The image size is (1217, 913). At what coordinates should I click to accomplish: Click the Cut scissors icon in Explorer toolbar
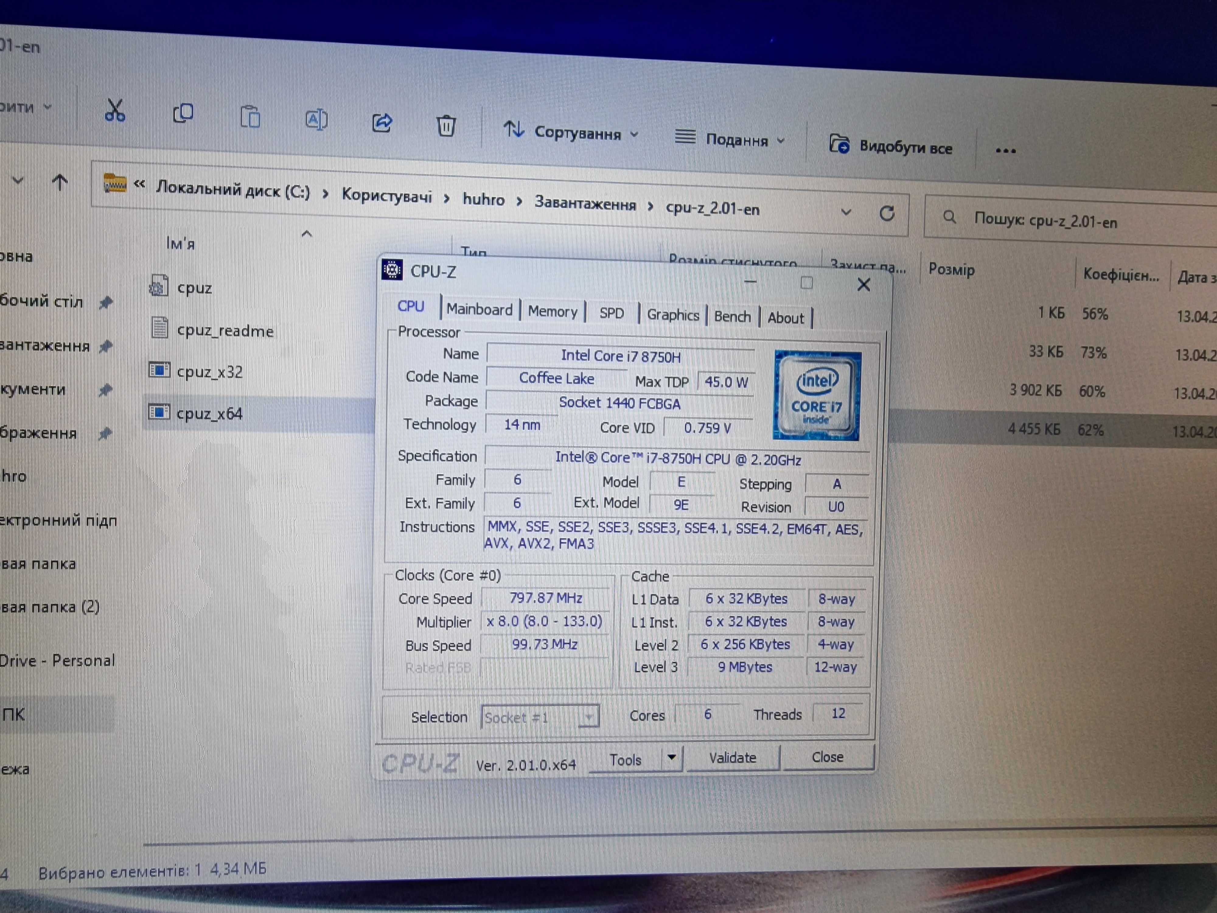click(115, 110)
